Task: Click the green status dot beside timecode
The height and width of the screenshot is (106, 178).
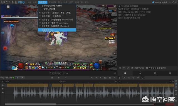Action: tap(13, 78)
